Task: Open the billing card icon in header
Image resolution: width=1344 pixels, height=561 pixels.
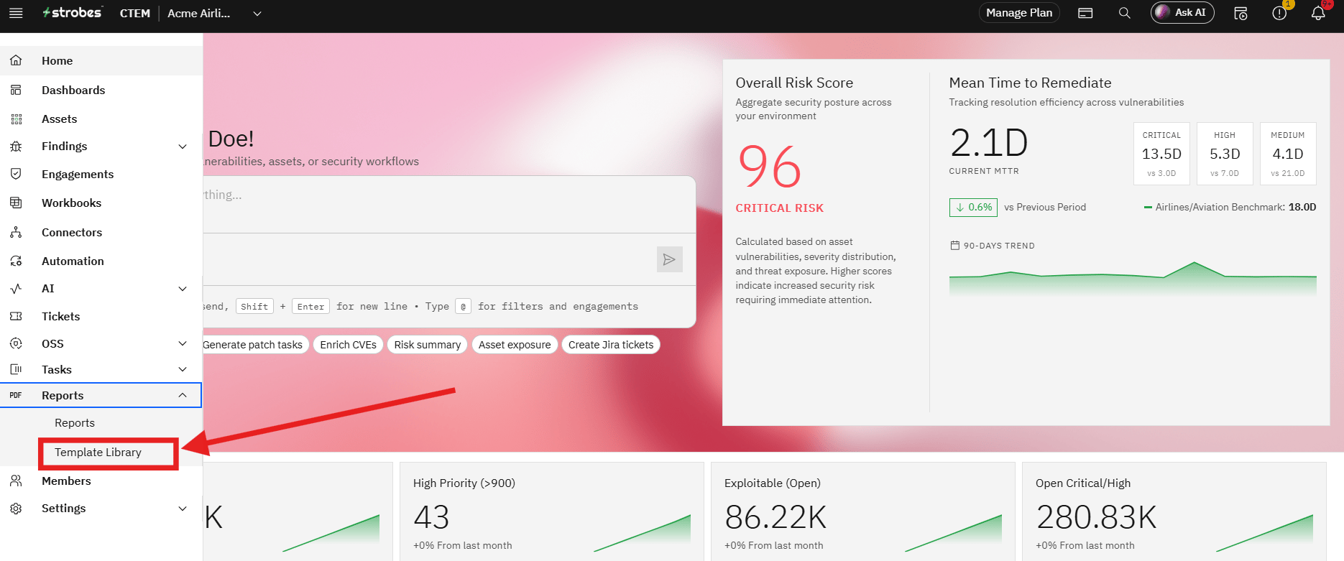Action: tap(1085, 13)
